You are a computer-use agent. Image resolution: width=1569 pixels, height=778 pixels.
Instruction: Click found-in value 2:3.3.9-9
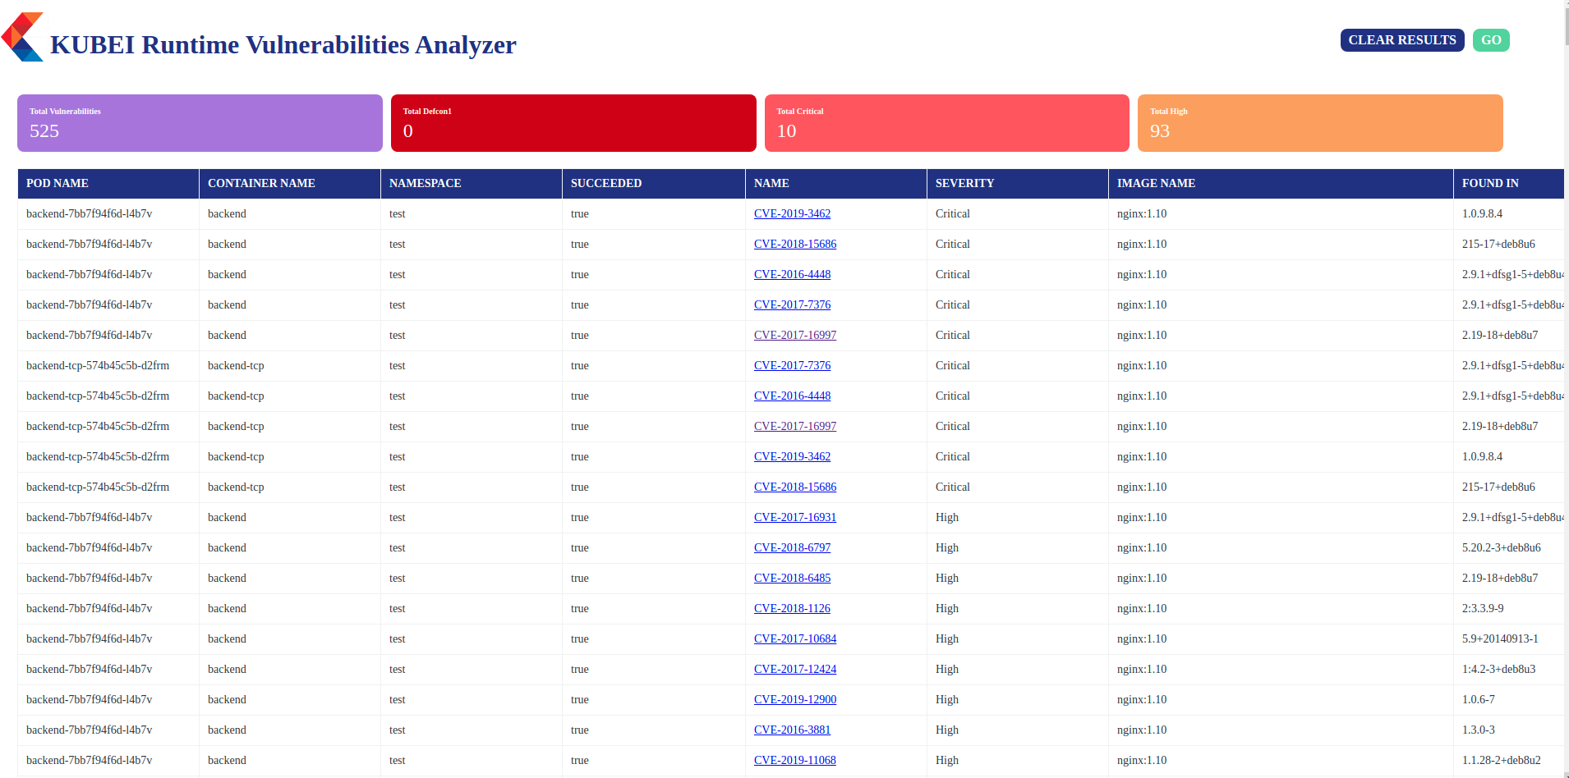(1483, 608)
